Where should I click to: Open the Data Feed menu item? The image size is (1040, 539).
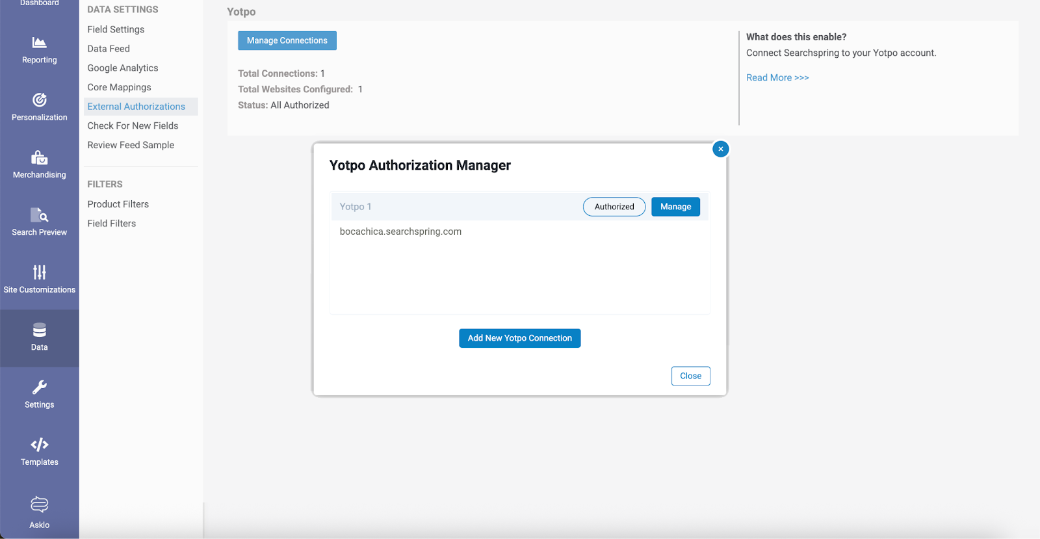(x=109, y=49)
